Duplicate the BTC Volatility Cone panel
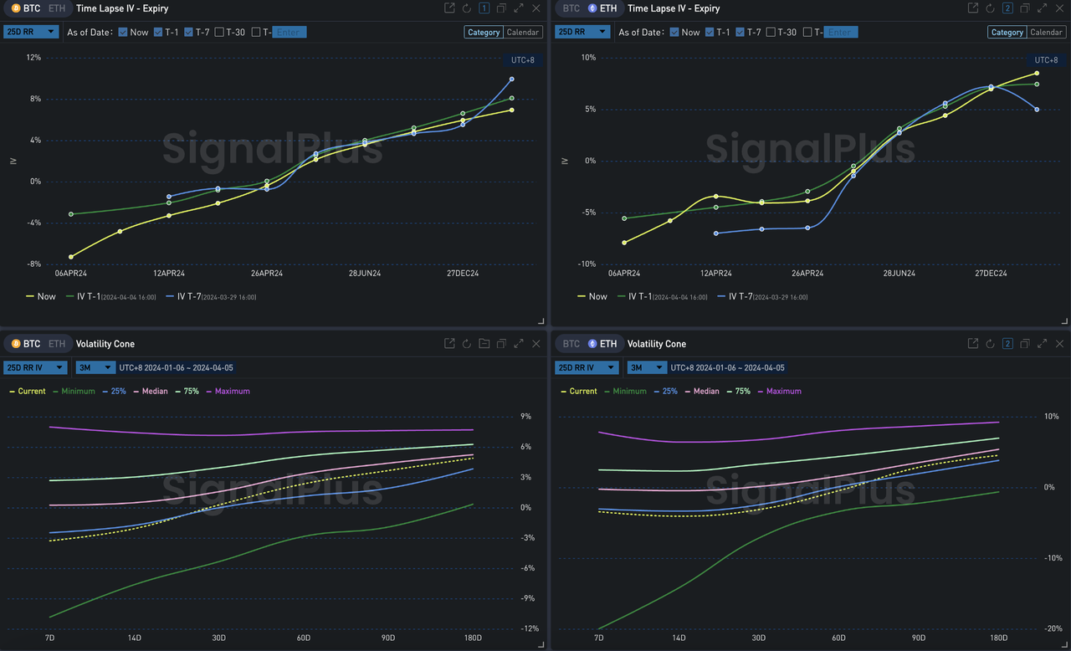 pos(501,344)
